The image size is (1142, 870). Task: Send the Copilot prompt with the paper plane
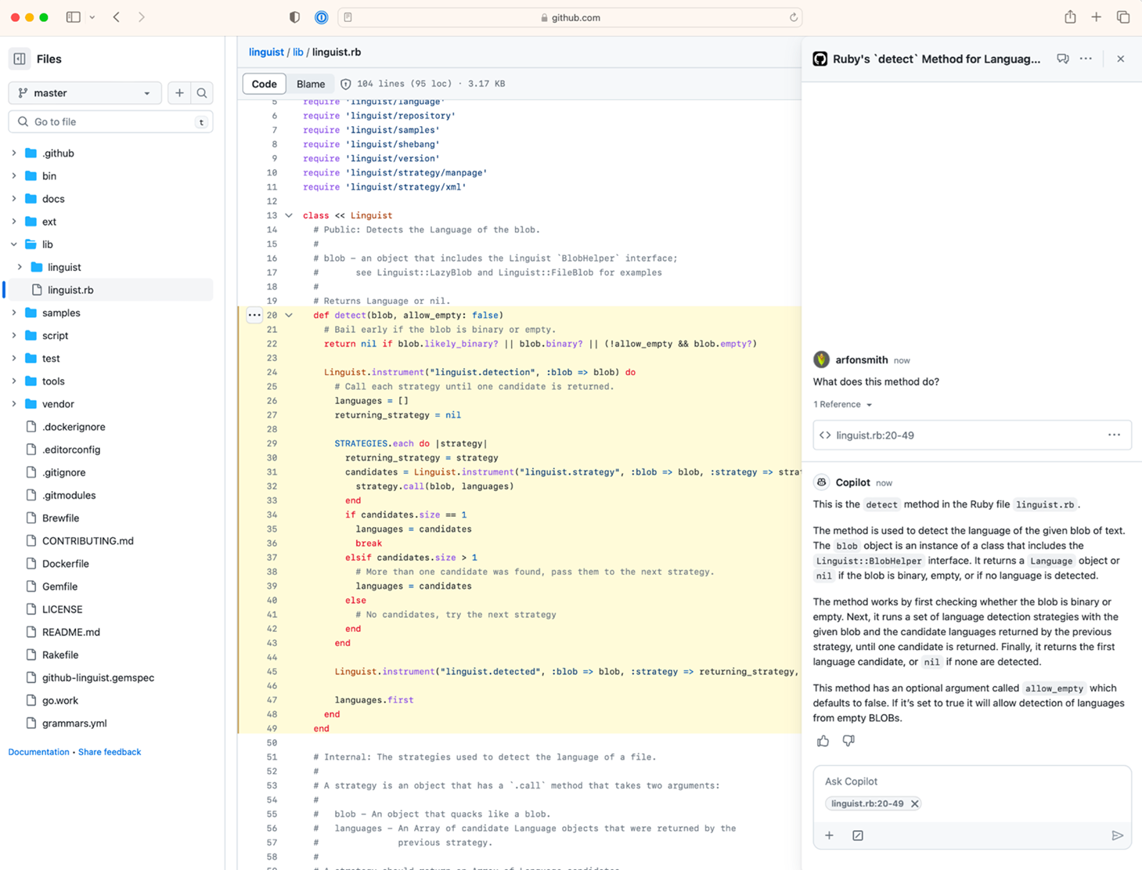[1119, 836]
